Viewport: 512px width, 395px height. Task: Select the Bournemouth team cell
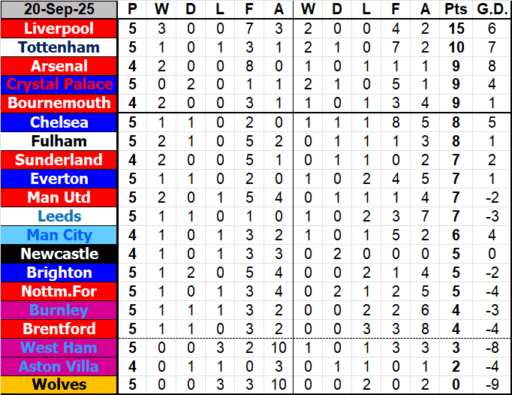59,103
